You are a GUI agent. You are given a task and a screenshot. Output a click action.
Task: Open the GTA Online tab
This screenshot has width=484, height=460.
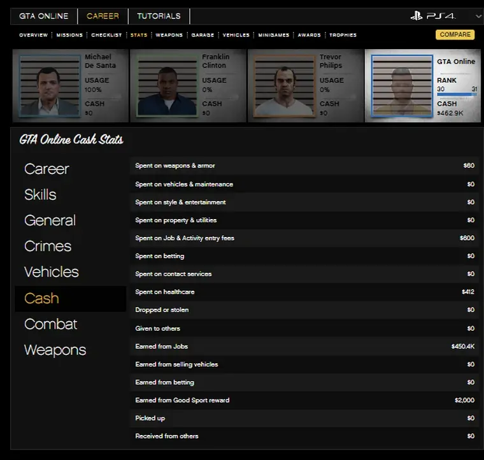coord(45,16)
